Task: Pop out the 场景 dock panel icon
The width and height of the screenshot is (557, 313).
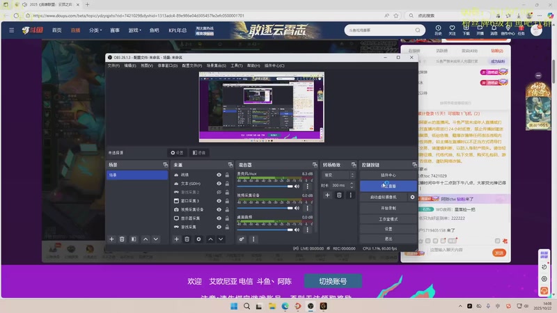Action: click(165, 165)
